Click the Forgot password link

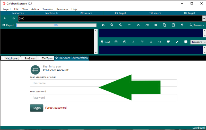pos(56,108)
